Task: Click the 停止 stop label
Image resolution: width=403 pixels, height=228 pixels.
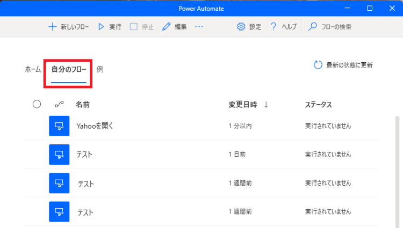Action: pos(148,27)
